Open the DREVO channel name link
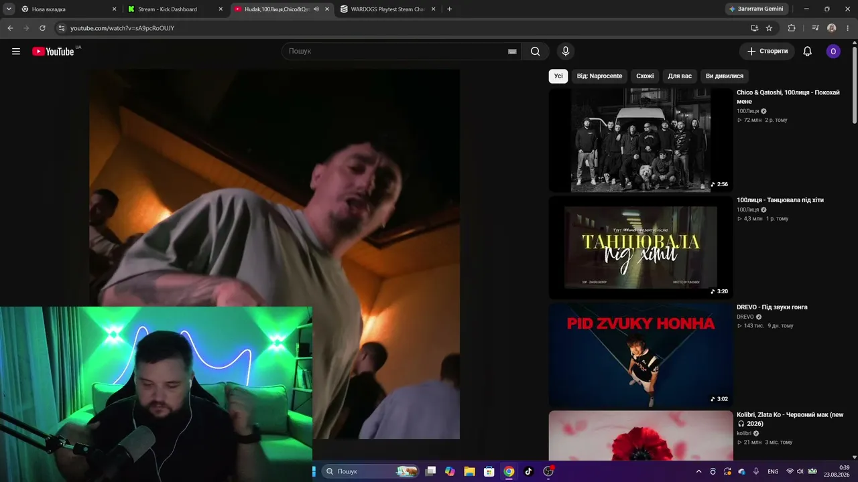 pyautogui.click(x=745, y=317)
